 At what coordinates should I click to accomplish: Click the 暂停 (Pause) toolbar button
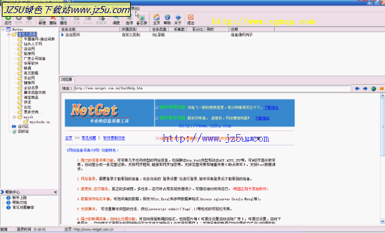coord(19,20)
